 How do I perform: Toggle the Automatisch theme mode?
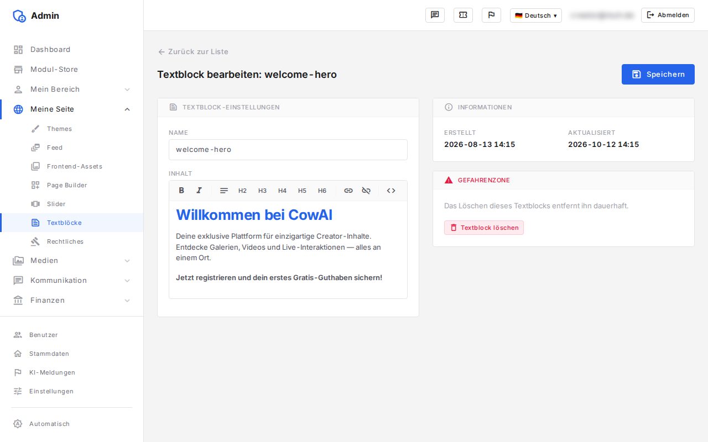[72, 424]
